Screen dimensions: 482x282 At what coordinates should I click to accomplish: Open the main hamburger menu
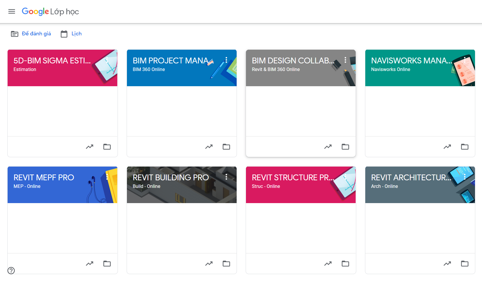[x=12, y=11]
